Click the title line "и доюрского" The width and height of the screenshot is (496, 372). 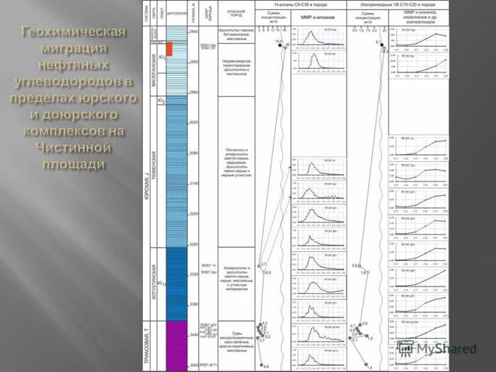pyautogui.click(x=73, y=115)
